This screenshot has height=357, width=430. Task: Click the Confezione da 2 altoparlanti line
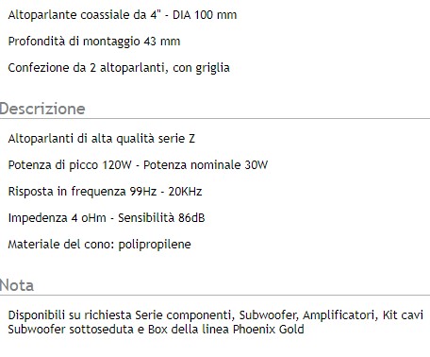coord(119,68)
